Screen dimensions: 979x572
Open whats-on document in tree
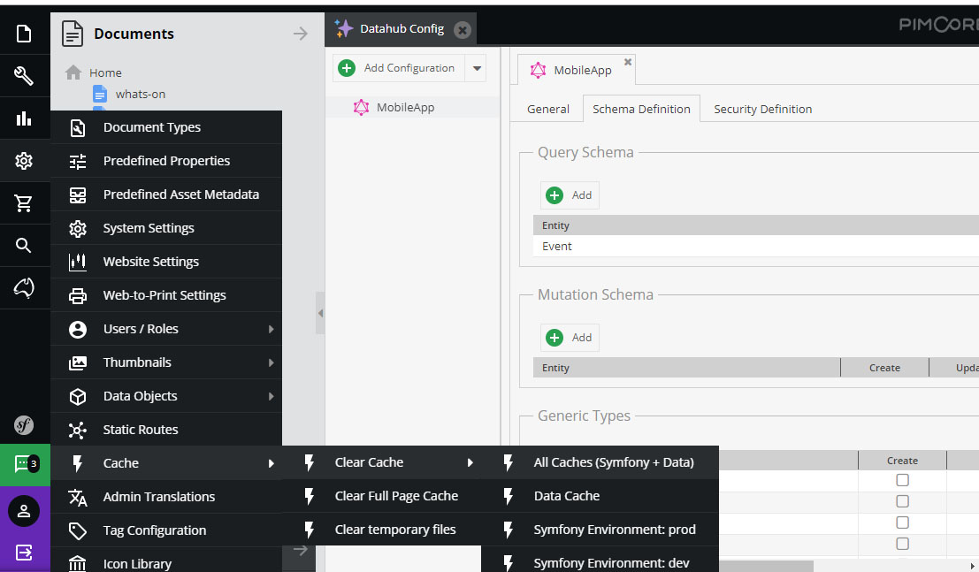click(x=141, y=95)
